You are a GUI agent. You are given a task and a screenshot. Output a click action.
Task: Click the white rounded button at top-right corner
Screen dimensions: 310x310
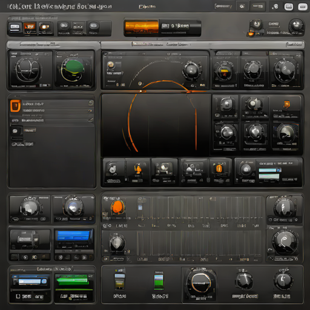click(303, 7)
